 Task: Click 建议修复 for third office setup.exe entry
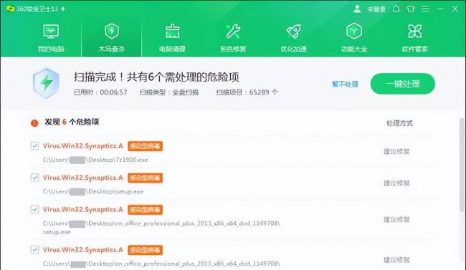pos(396,219)
